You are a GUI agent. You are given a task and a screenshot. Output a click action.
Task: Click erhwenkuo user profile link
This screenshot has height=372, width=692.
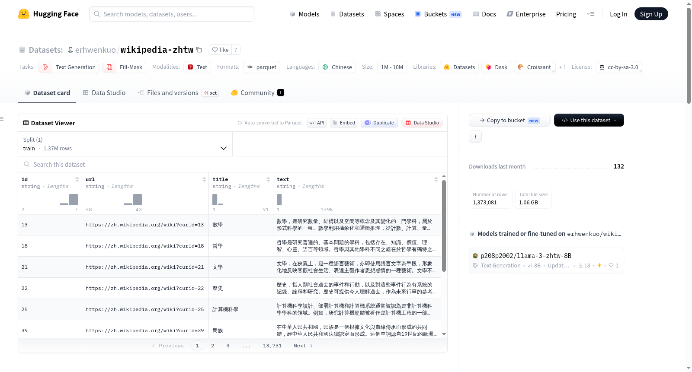point(95,50)
